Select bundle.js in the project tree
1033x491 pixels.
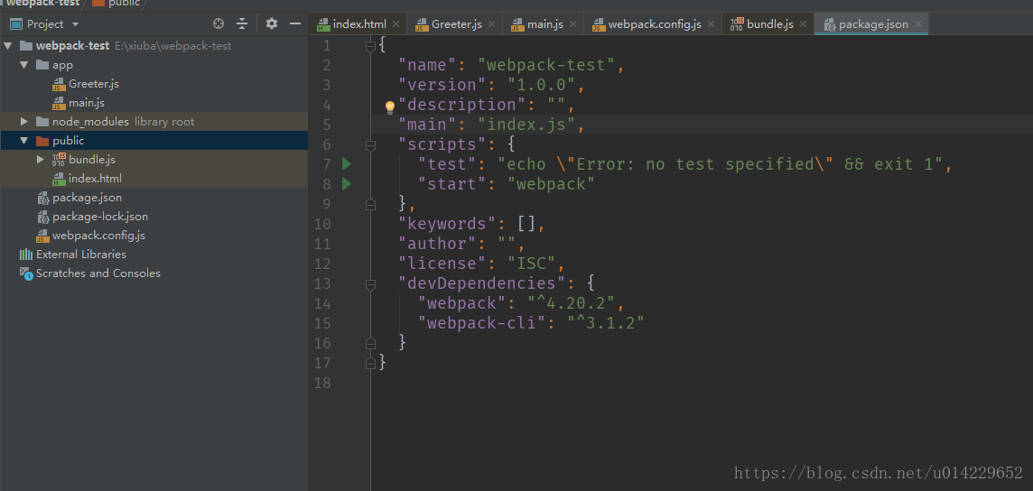click(92, 159)
